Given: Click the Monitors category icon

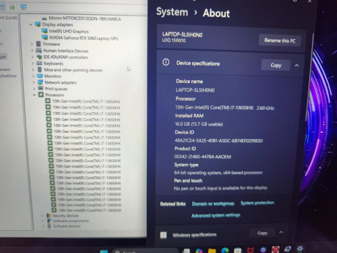Looking at the screenshot, I should coord(40,76).
